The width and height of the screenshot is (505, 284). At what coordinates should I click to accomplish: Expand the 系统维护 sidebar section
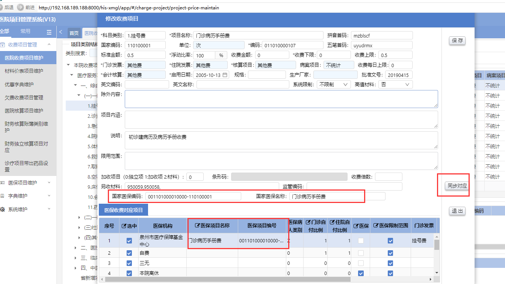pos(49,209)
